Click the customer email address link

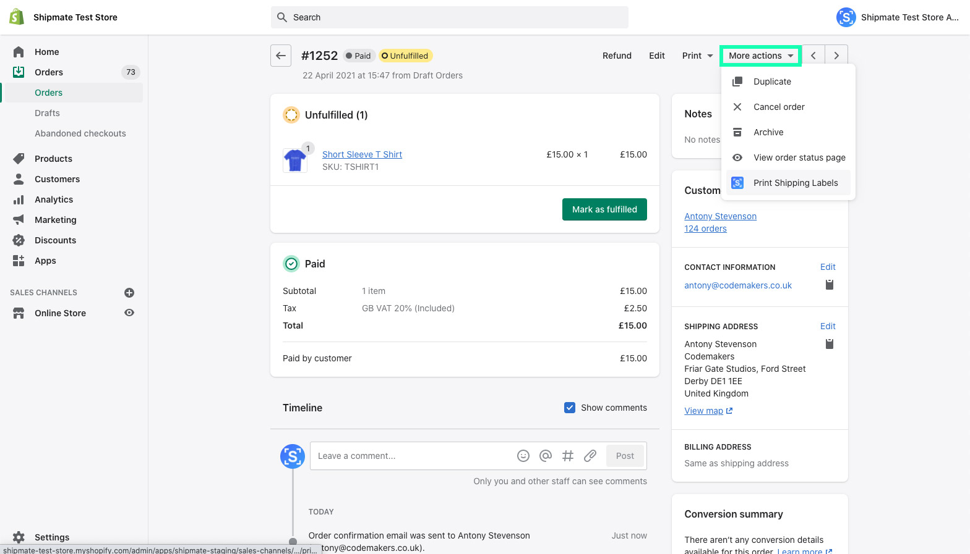click(738, 285)
